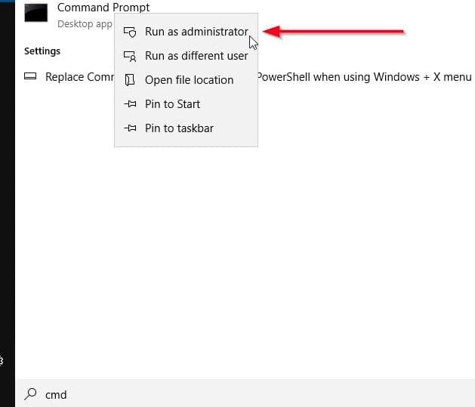This screenshot has height=407, width=475.
Task: Click the file icon beside Open file location
Action: [x=130, y=80]
